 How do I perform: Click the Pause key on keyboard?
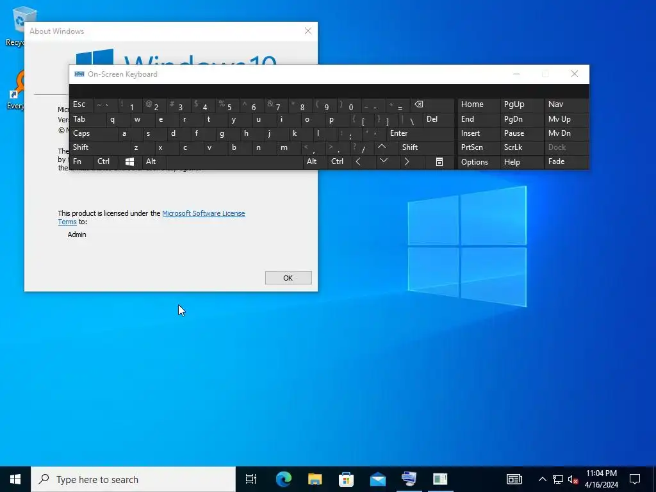tap(521, 133)
